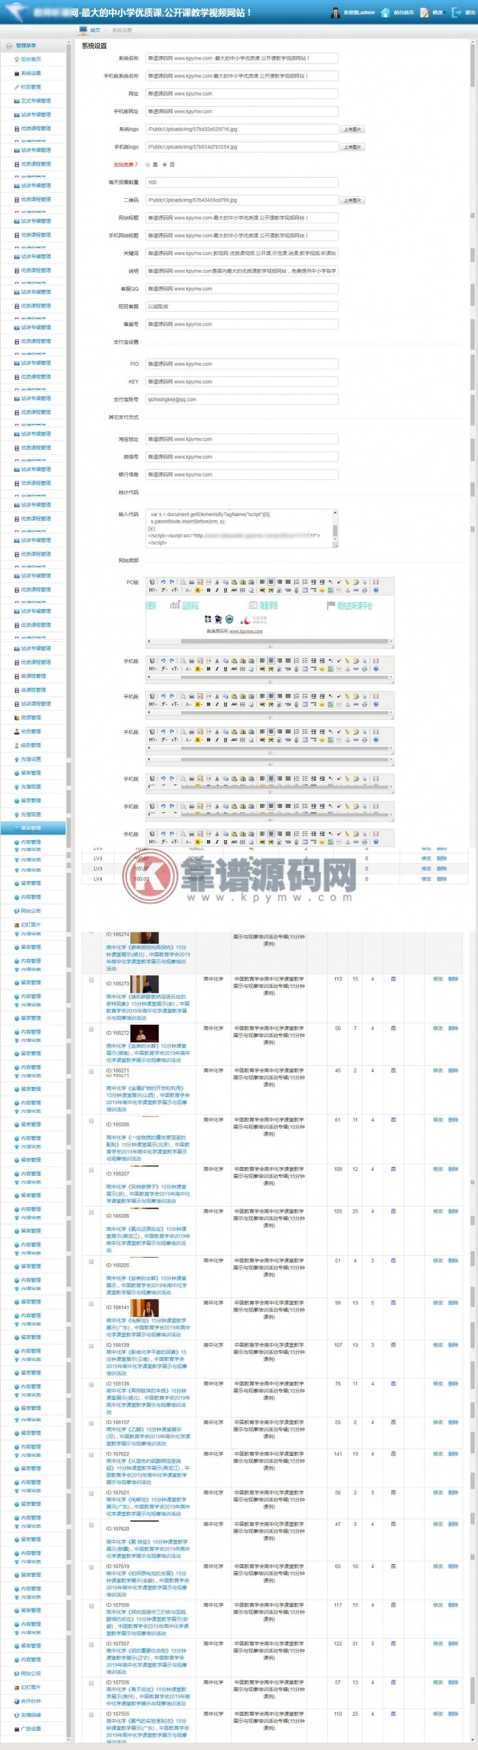Click the cut scissors icon in PC版 editor
Viewport: 478px width, 1750px height.
(x=216, y=582)
